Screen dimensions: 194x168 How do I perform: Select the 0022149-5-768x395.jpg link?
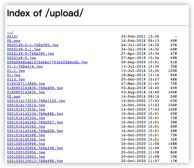click(30, 54)
